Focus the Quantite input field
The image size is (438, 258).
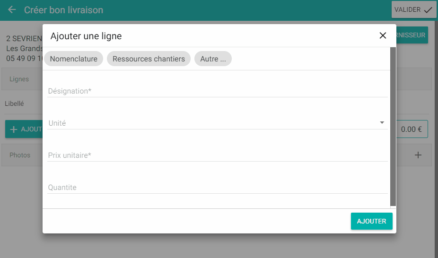pyautogui.click(x=217, y=187)
